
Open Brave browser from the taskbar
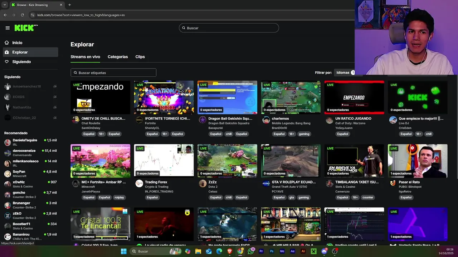(230, 251)
